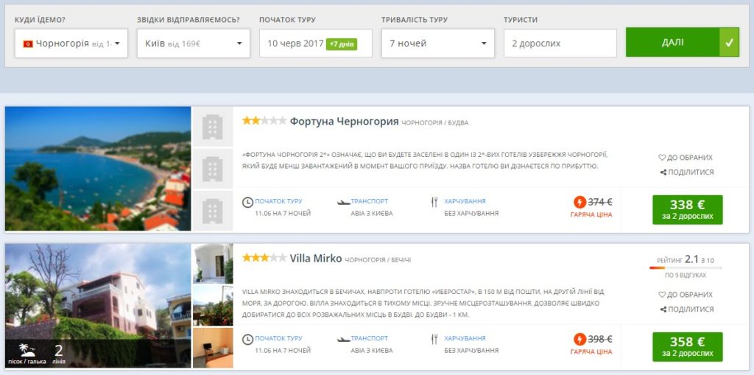Click airplane icon in Фортуна Черногория row
This screenshot has width=754, height=375.
[x=343, y=203]
